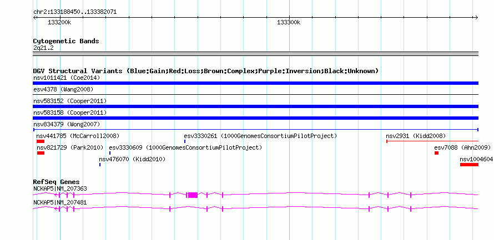
Task: Select the blue bar under nsv583158 (Cooper2011)
Action: pyautogui.click(x=255, y=118)
